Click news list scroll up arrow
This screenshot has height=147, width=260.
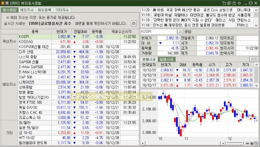(x=256, y=10)
